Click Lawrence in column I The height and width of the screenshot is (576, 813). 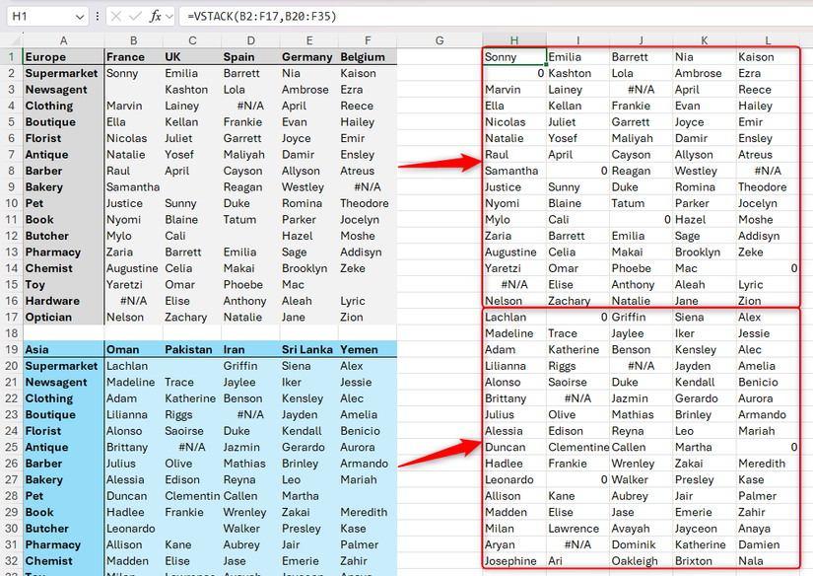(x=577, y=529)
